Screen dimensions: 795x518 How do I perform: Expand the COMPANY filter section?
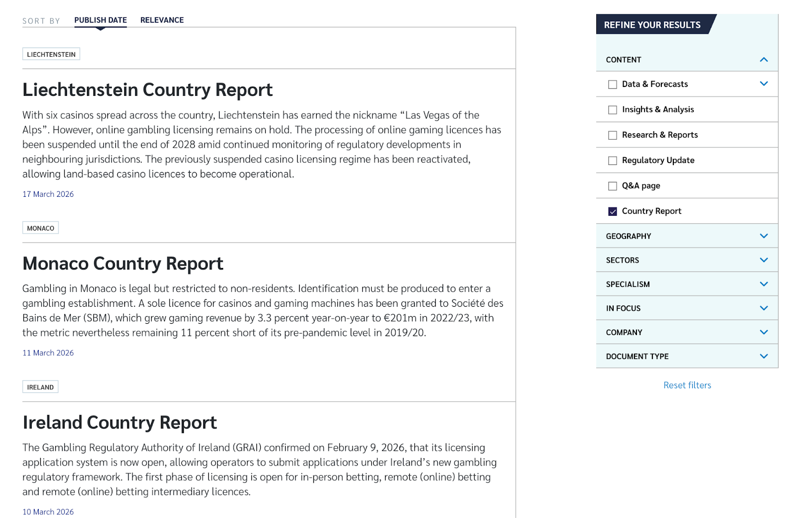click(x=687, y=332)
